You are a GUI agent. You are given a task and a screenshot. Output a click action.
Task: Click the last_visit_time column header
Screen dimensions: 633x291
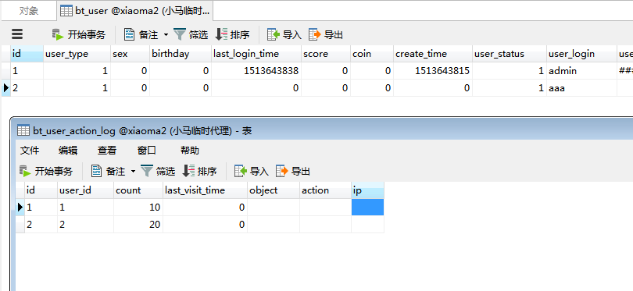[x=205, y=190]
